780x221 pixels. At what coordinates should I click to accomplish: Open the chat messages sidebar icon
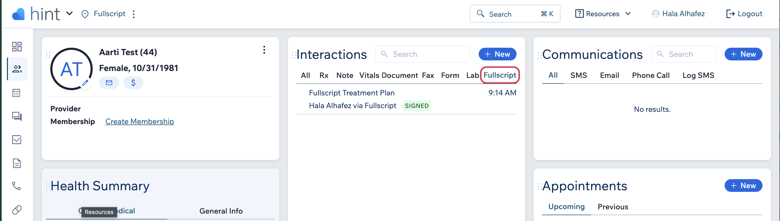click(17, 116)
